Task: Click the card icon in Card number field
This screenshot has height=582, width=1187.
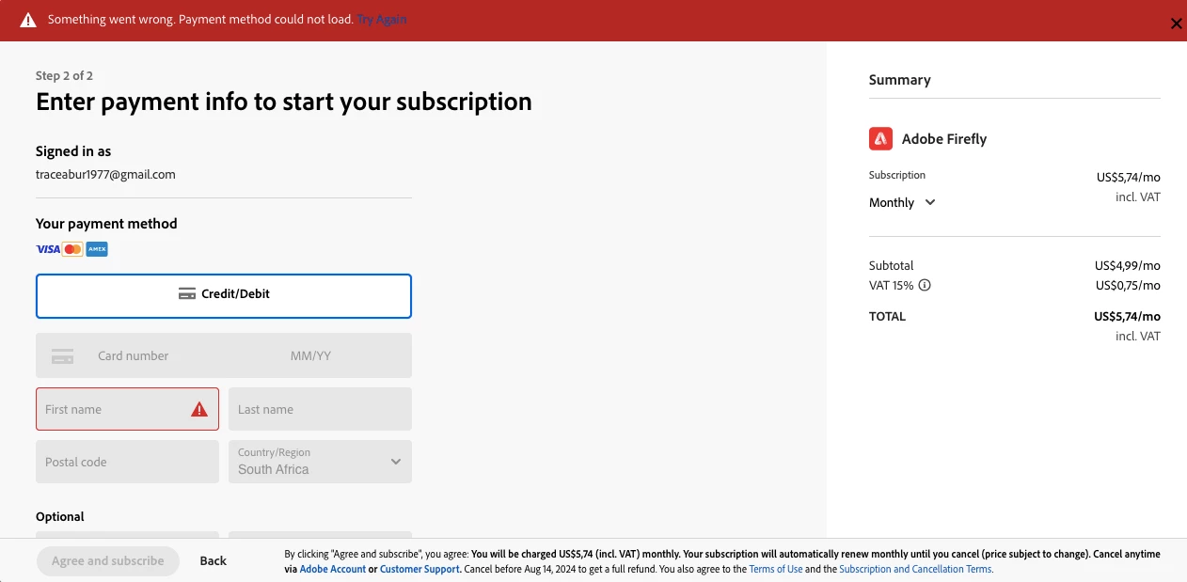Action: (x=62, y=356)
